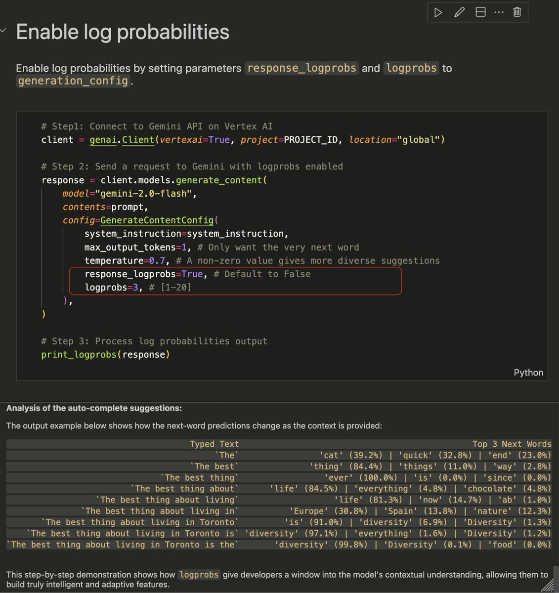Image resolution: width=559 pixels, height=593 pixels.
Task: Run the cell with the play icon
Action: tap(438, 12)
